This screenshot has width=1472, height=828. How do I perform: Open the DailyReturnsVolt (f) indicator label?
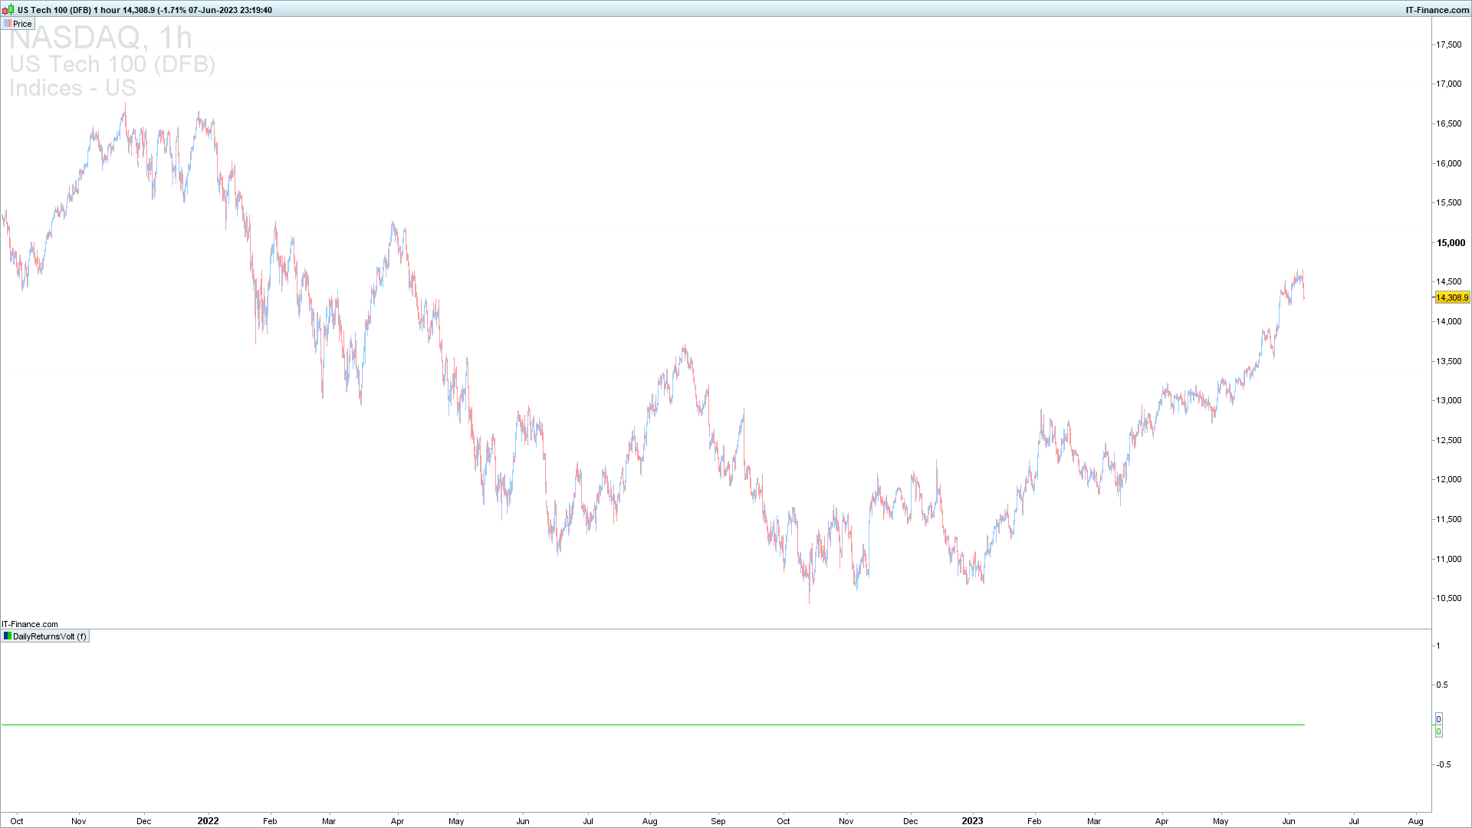[50, 636]
